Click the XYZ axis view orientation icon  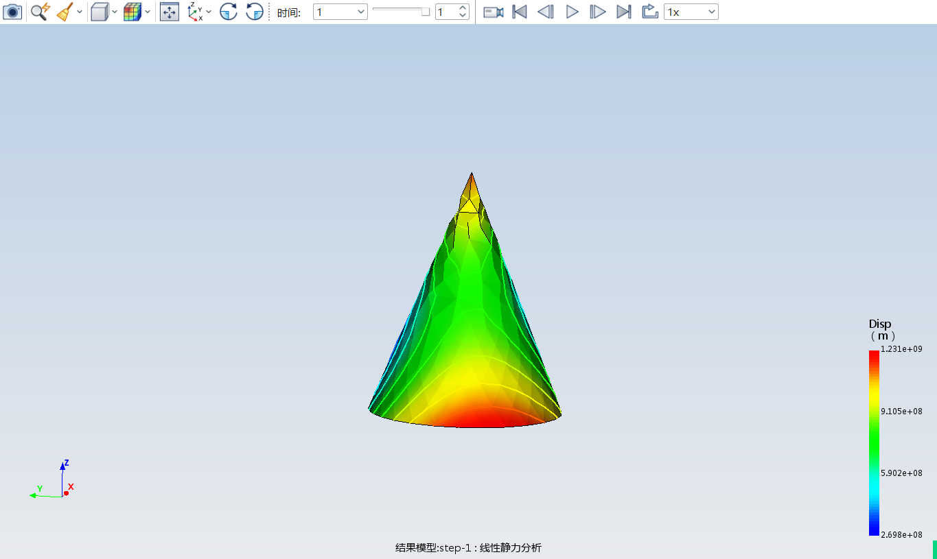point(195,12)
